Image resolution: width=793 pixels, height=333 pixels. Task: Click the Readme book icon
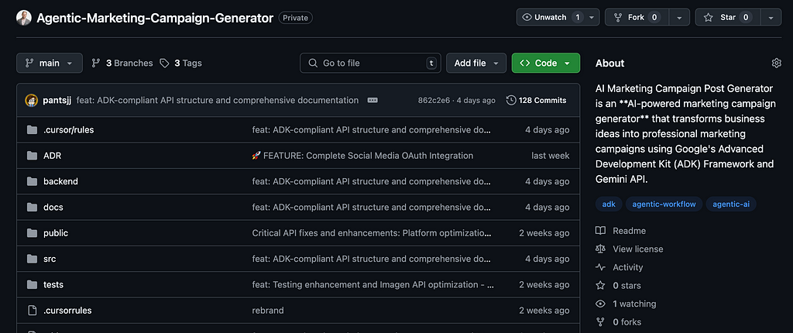point(600,231)
